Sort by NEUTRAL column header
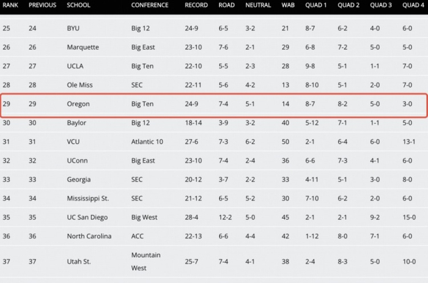The image size is (428, 283). tap(258, 6)
